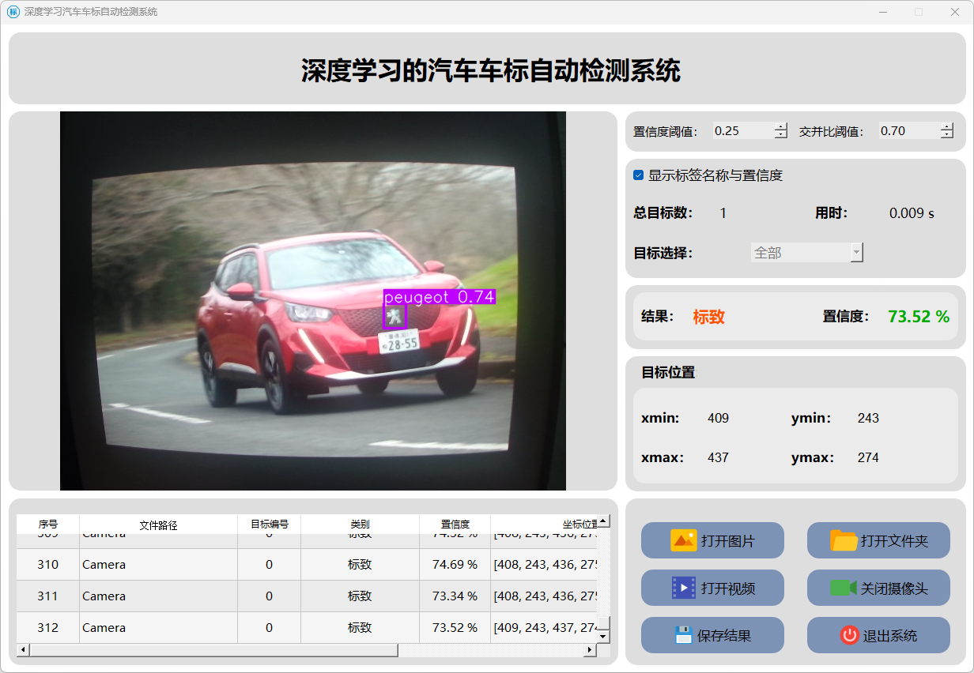Click the 文件路径 column header

click(x=158, y=524)
